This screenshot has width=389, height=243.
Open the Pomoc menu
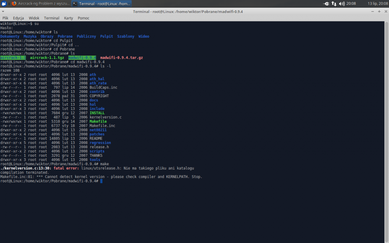coord(83,18)
